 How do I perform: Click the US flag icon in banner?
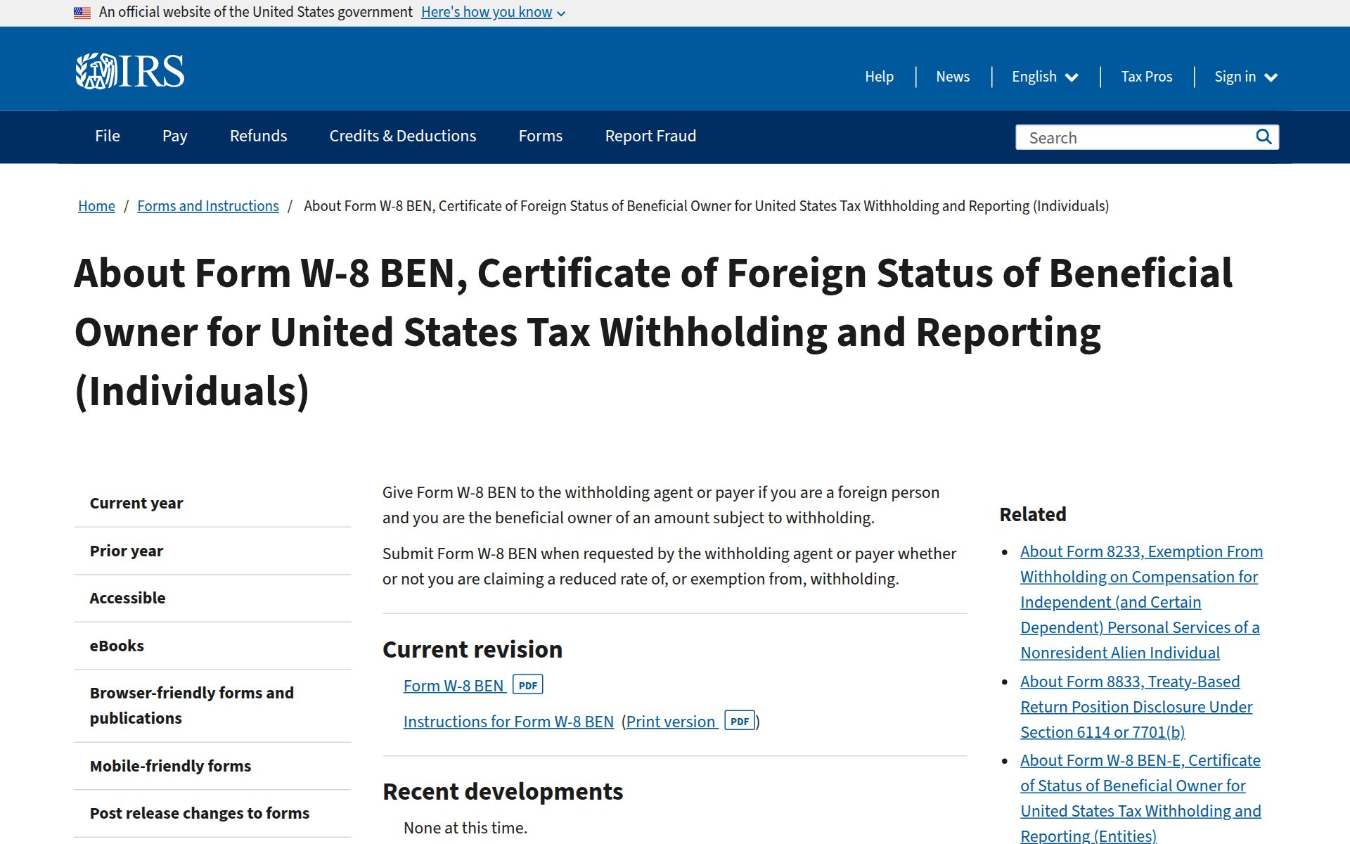click(82, 13)
